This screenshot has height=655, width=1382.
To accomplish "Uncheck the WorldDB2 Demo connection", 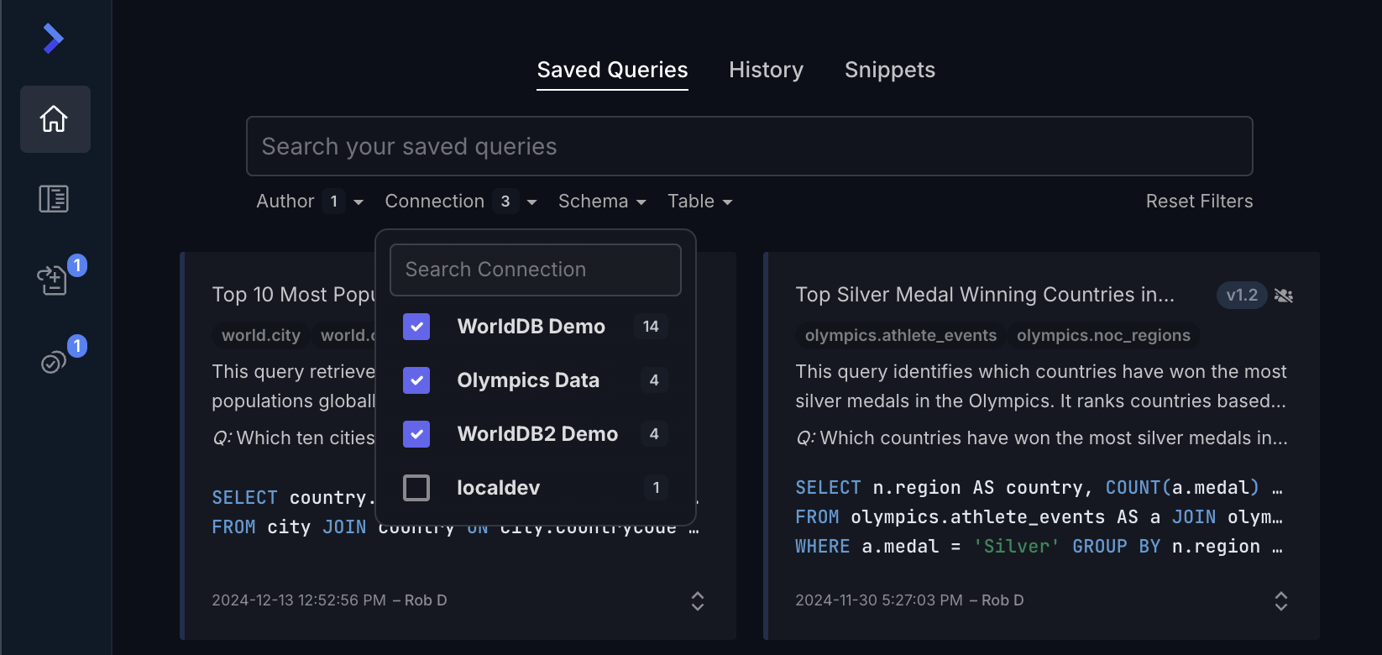I will [416, 434].
